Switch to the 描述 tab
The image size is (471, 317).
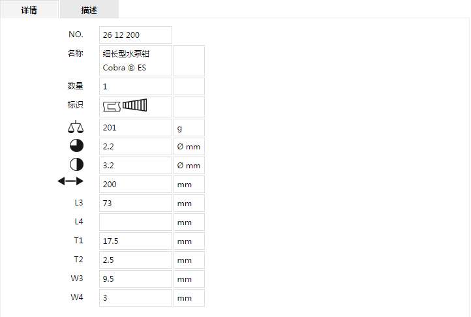89,10
